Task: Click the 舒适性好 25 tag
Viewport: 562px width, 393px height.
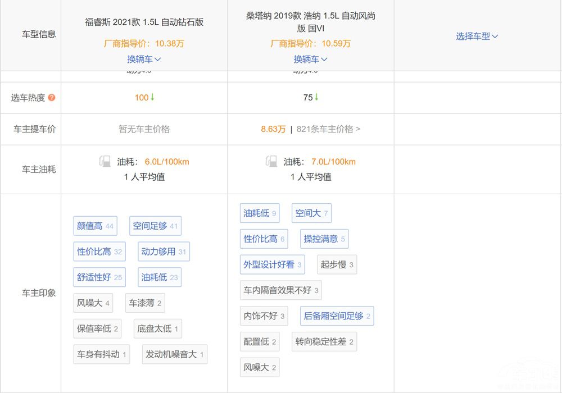Action: click(x=99, y=277)
